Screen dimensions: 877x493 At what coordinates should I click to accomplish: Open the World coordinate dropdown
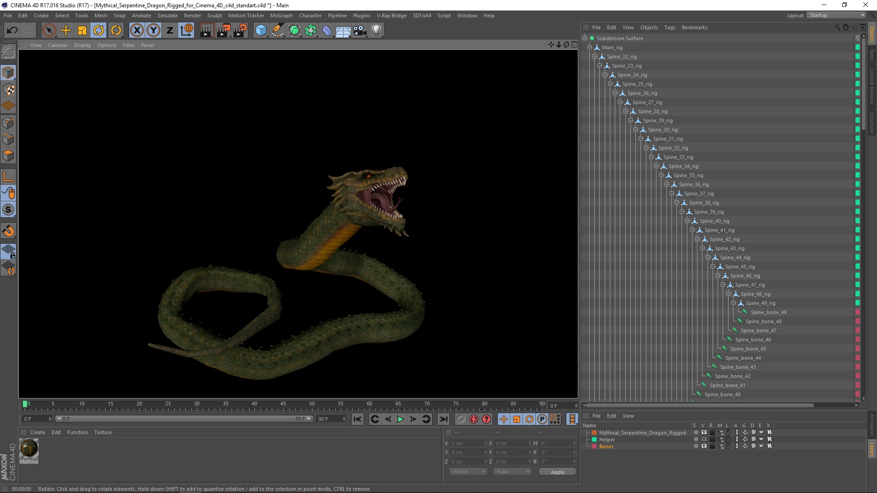coord(468,472)
